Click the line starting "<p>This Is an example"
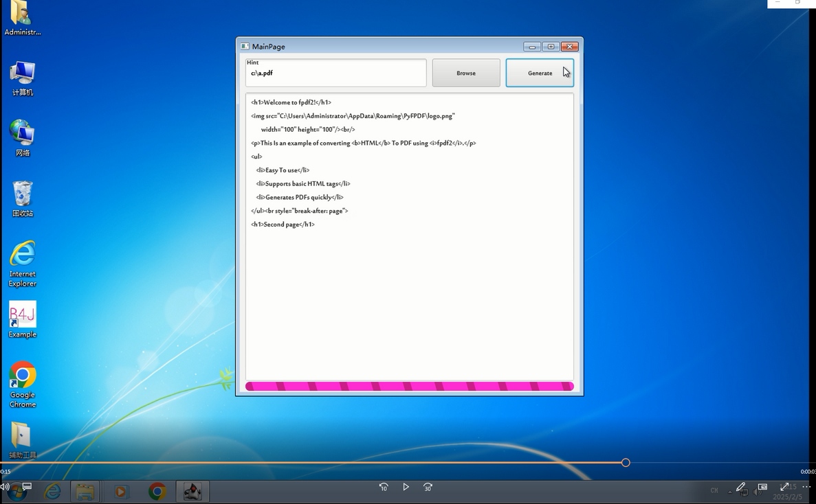This screenshot has width=816, height=504. pyautogui.click(x=363, y=143)
